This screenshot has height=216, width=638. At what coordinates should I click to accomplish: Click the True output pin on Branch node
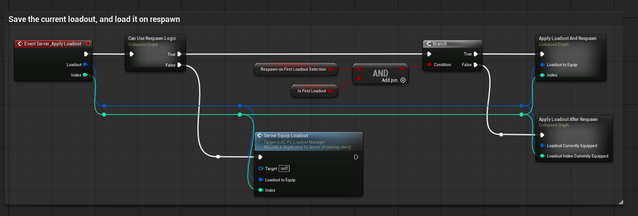(476, 54)
